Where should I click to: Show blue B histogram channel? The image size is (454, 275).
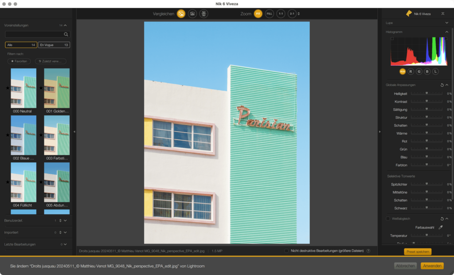(x=427, y=71)
